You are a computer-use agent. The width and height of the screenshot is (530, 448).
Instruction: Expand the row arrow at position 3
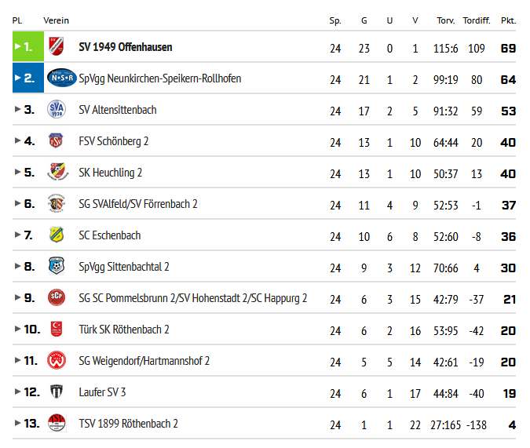tap(18, 109)
